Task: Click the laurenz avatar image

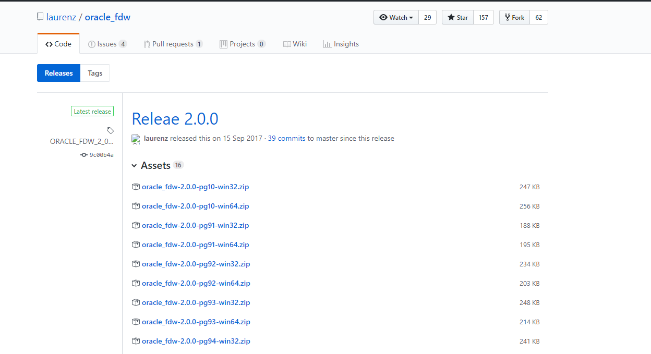Action: (136, 139)
